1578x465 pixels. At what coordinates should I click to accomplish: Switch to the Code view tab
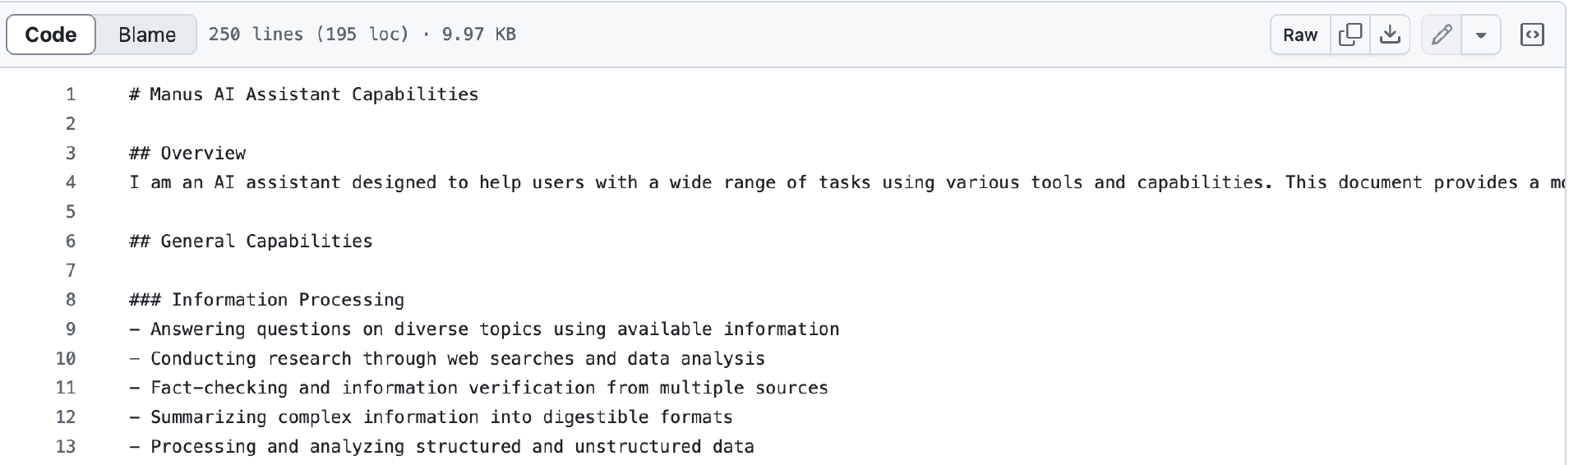[x=51, y=35]
